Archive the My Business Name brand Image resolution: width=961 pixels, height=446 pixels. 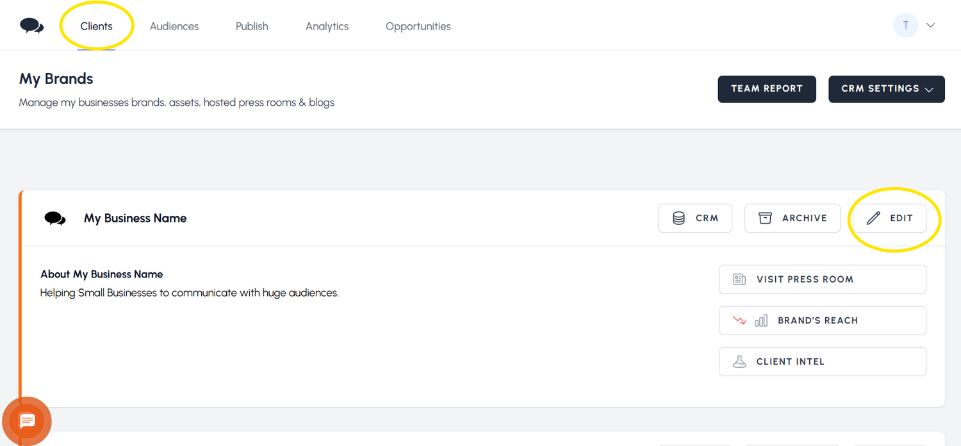792,219
